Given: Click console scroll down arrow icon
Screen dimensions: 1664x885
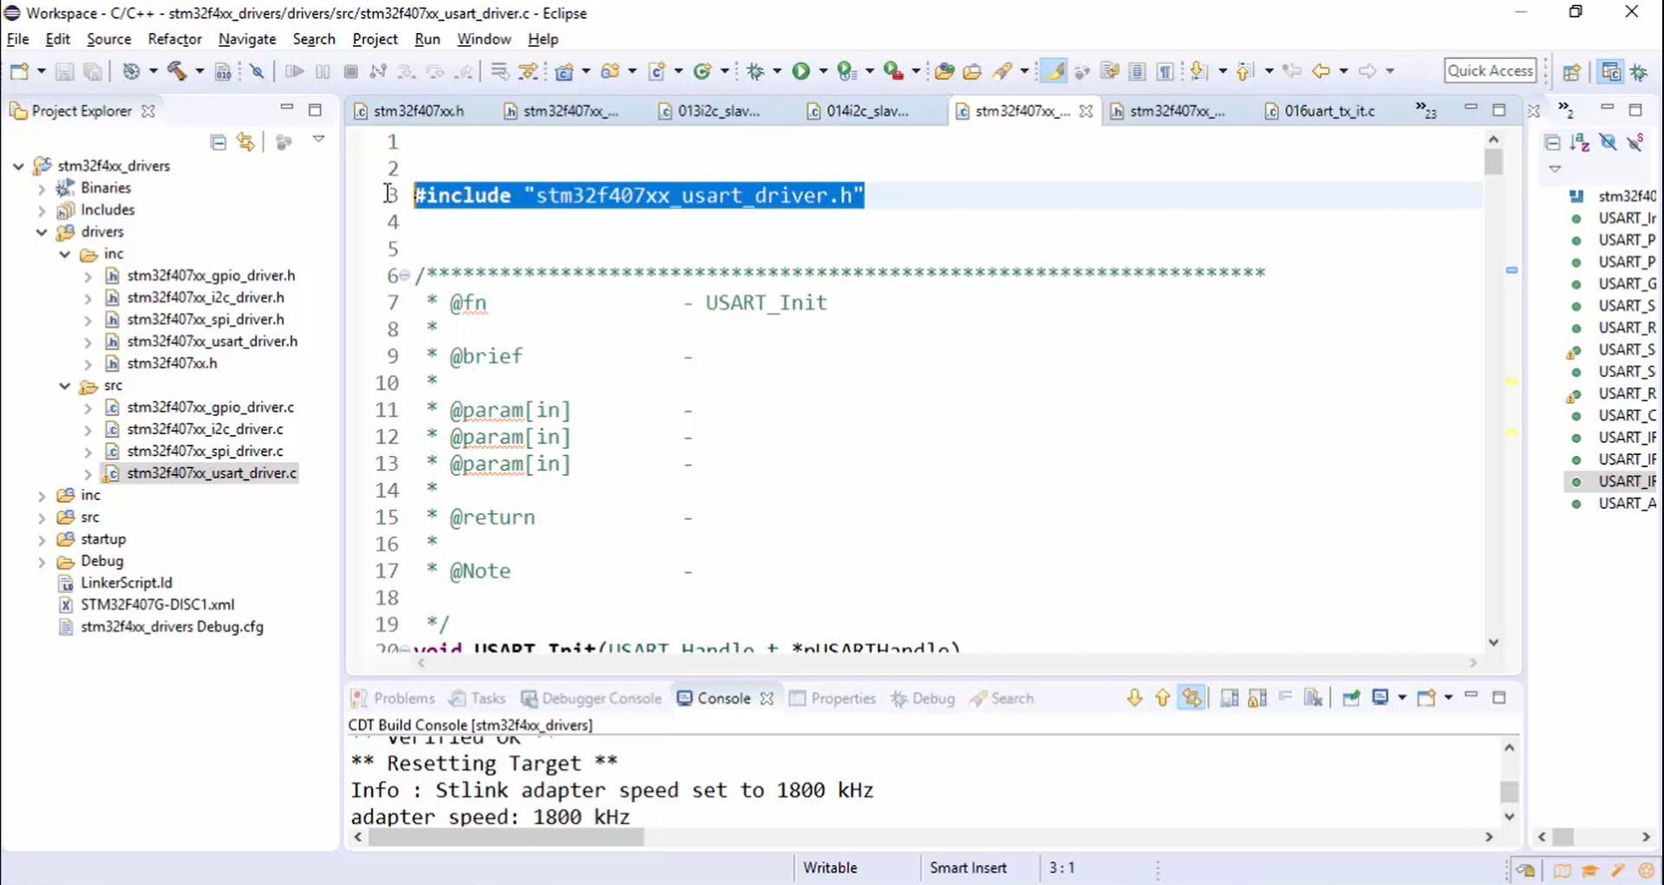Looking at the screenshot, I should tap(1134, 698).
